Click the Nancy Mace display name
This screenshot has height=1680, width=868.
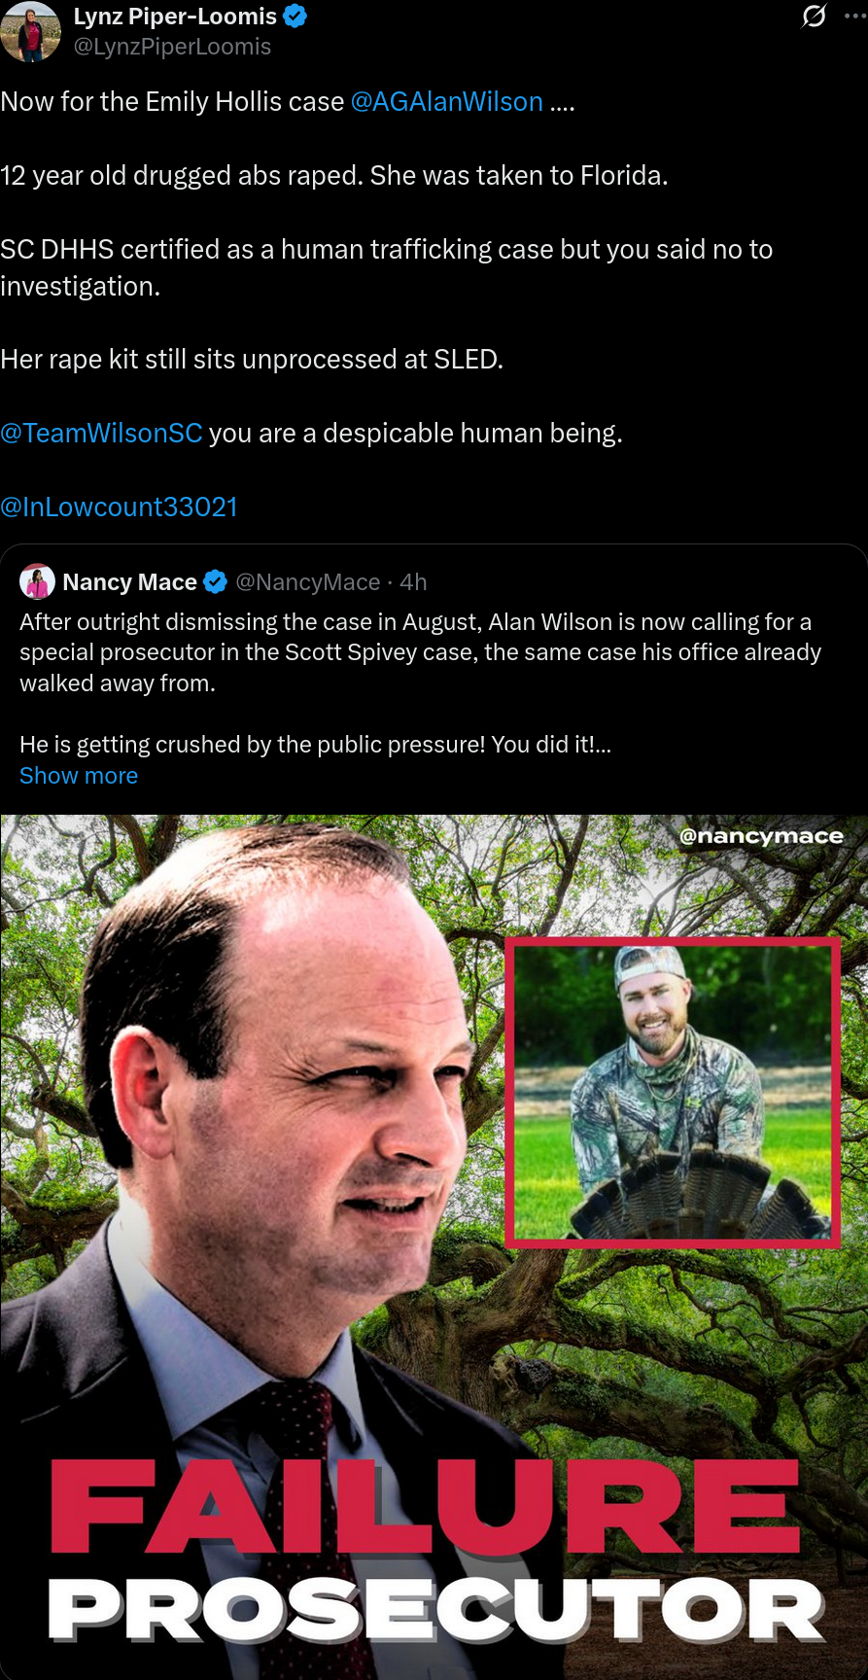click(129, 582)
